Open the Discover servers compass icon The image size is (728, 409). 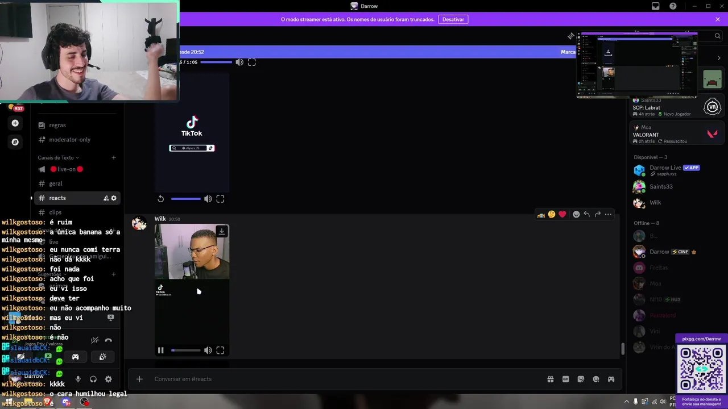point(15,142)
